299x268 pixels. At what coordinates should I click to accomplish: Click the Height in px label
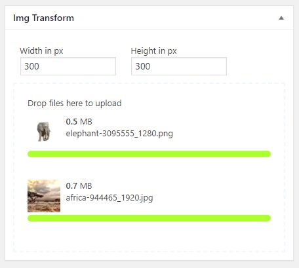[x=153, y=50]
